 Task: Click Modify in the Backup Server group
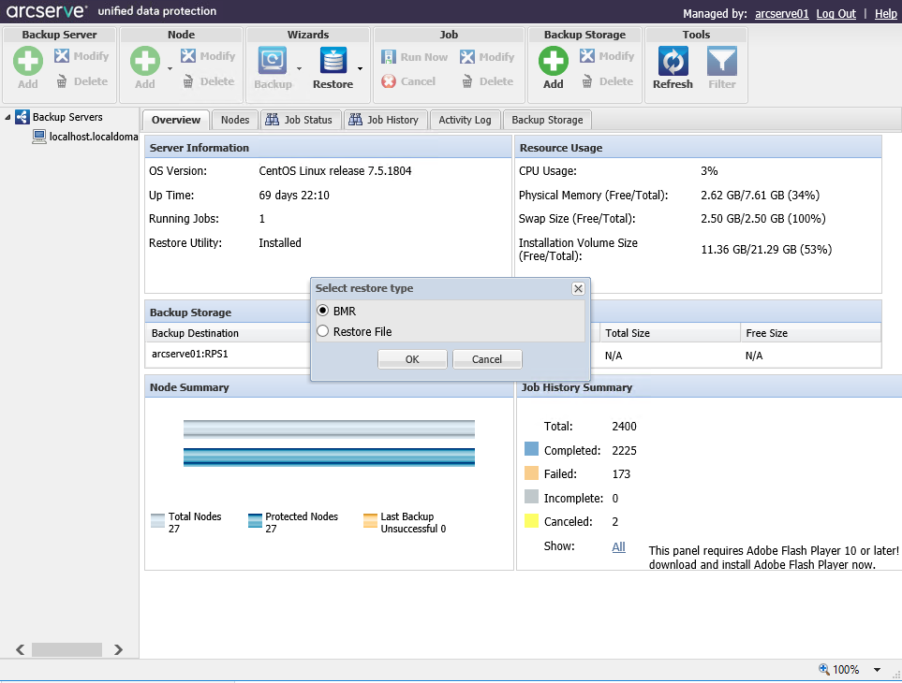(x=81, y=56)
